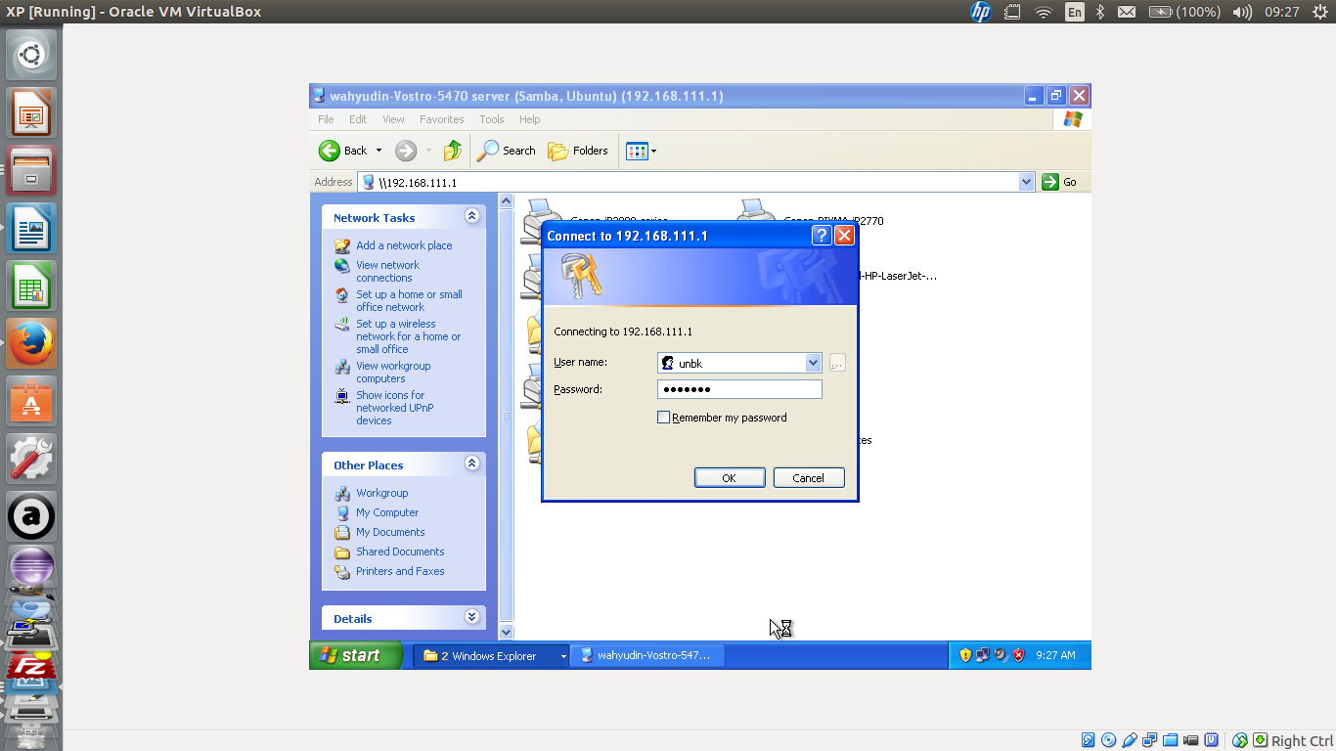Click Set up a wireless network link
This screenshot has height=751, width=1336.
[x=408, y=336]
